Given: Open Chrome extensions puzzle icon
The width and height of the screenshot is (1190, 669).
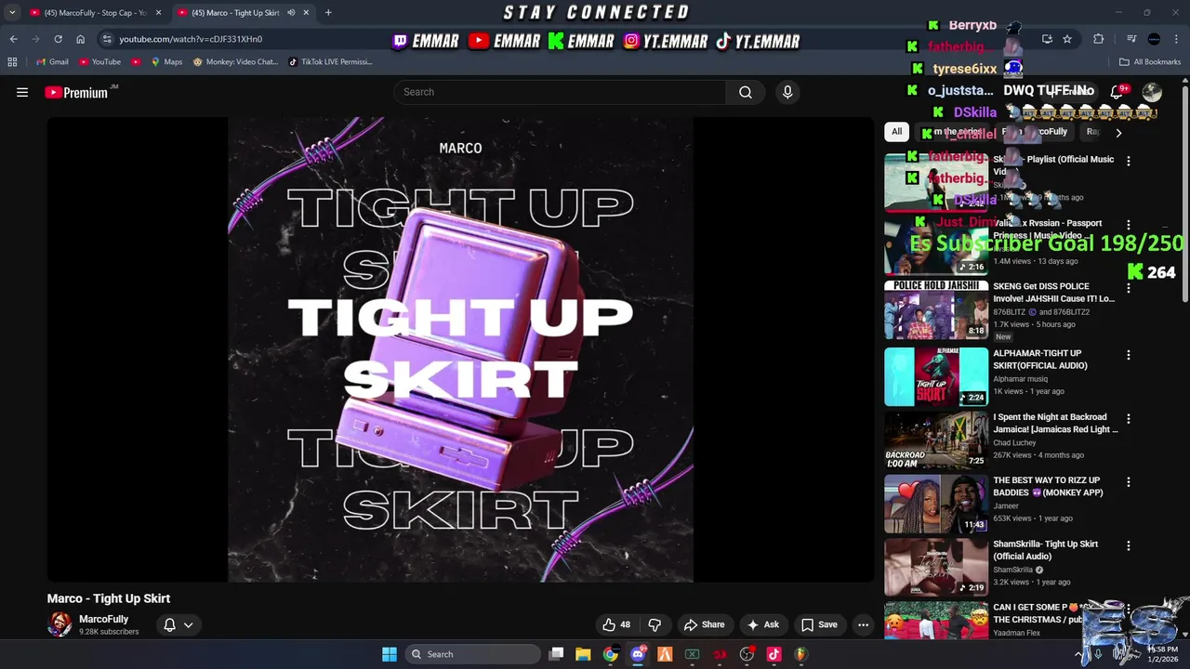Looking at the screenshot, I should click(x=1099, y=39).
